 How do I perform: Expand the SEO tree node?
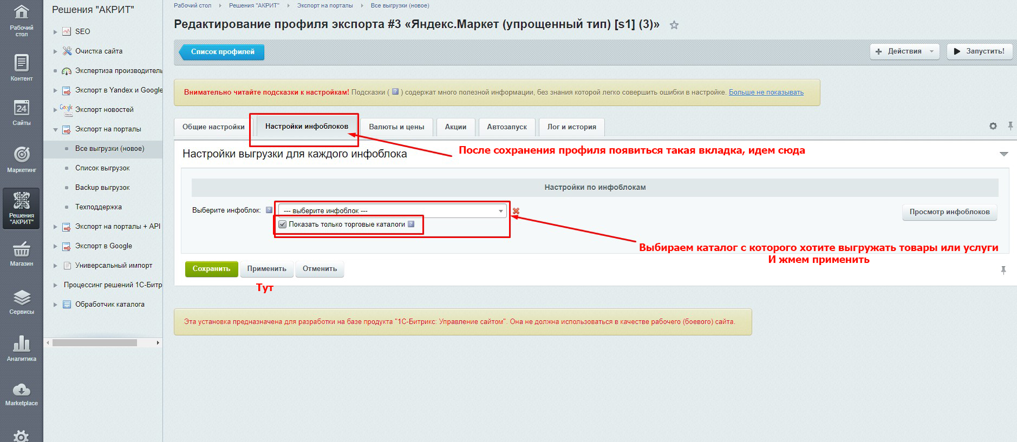pyautogui.click(x=55, y=32)
